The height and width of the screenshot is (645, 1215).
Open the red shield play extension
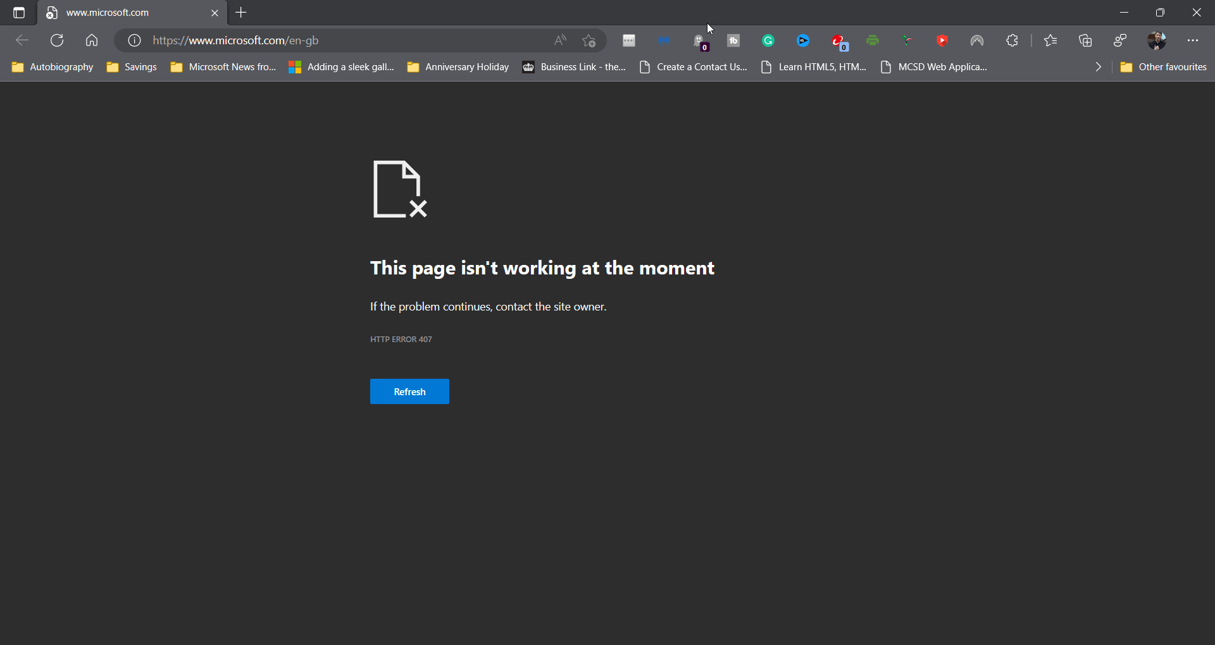coord(942,40)
